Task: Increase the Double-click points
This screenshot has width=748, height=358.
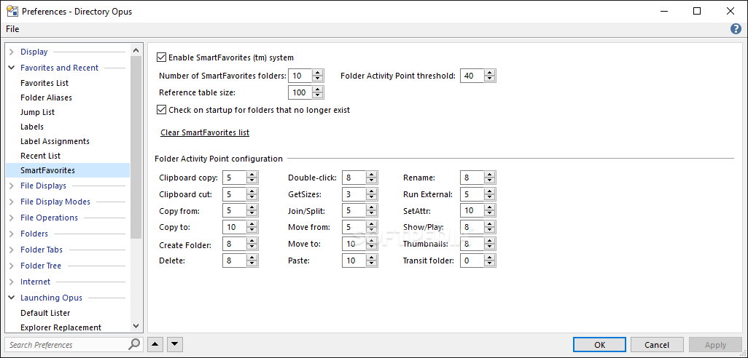Action: pyautogui.click(x=372, y=175)
